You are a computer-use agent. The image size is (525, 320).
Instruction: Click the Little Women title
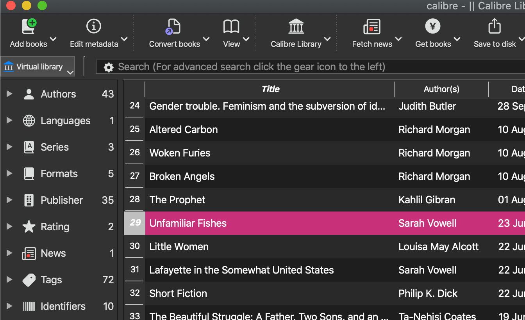coord(179,247)
